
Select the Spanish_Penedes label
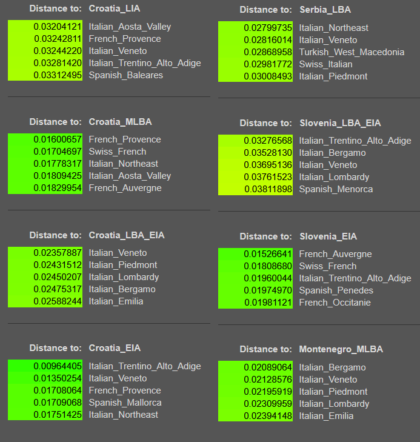[336, 290]
